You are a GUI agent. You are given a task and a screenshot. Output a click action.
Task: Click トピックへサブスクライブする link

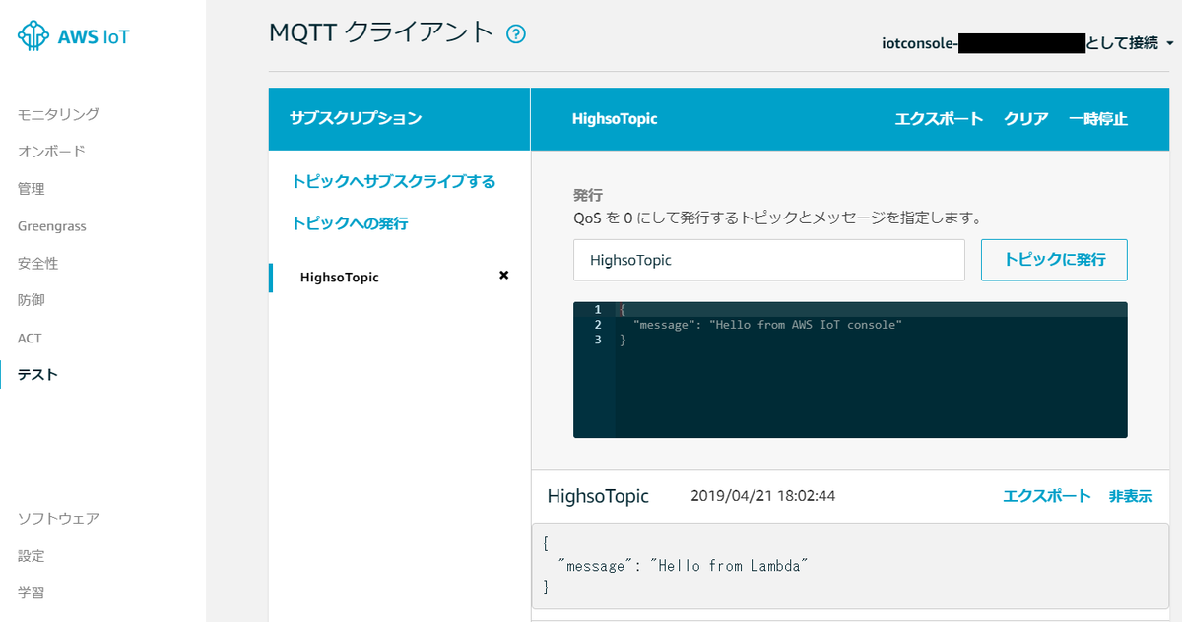tap(393, 182)
